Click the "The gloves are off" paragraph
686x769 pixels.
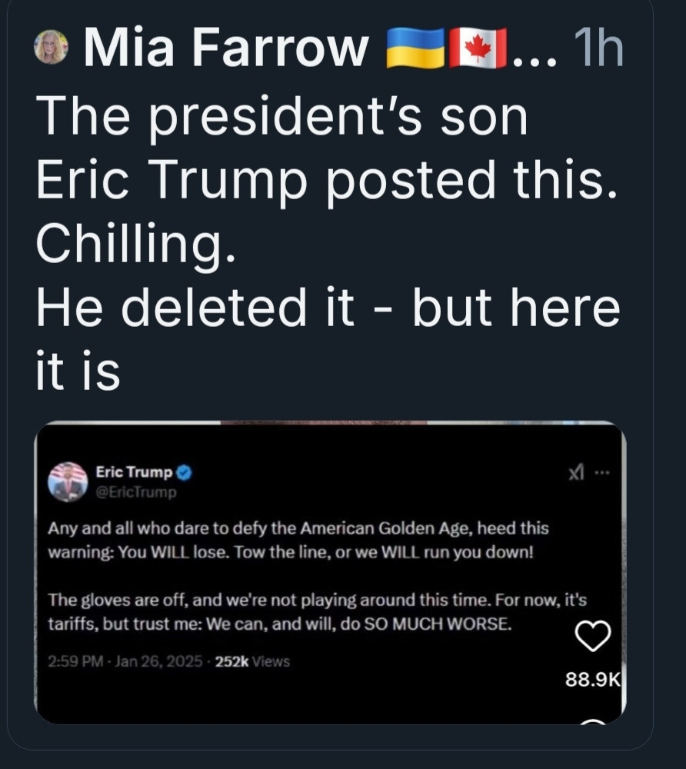click(x=318, y=611)
